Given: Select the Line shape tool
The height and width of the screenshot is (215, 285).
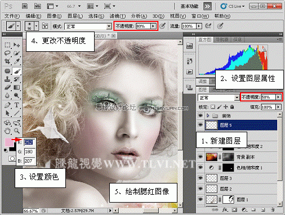Looking at the screenshot, I should pyautogui.click(x=17, y=113).
